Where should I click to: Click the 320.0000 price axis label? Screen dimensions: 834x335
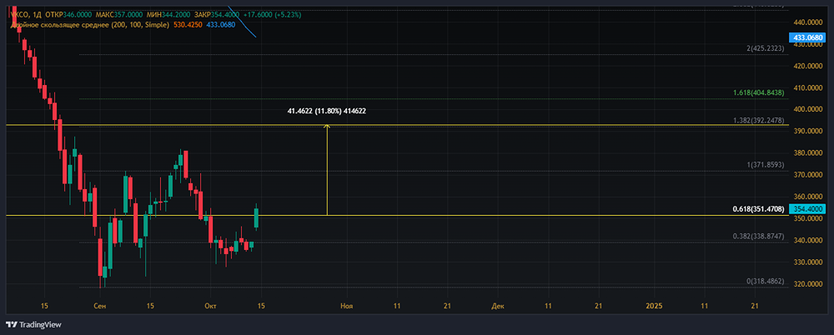(808, 284)
